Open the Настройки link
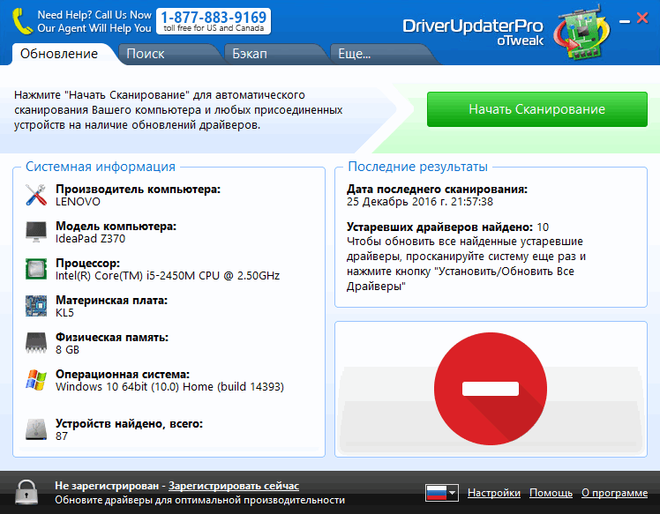The image size is (660, 514). [494, 493]
